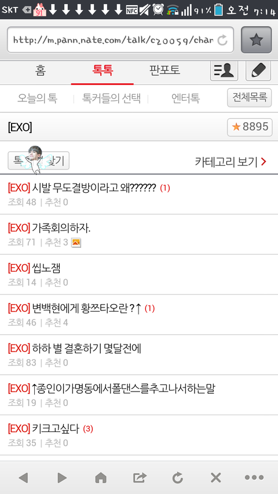Tap the X stop icon in bottom toolbar
The width and height of the screenshot is (278, 494).
[215, 478]
